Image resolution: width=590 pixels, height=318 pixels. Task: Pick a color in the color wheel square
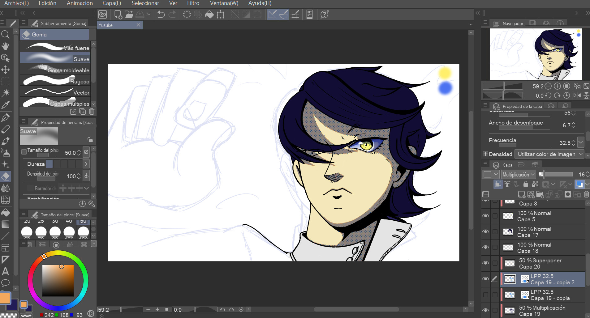click(58, 281)
